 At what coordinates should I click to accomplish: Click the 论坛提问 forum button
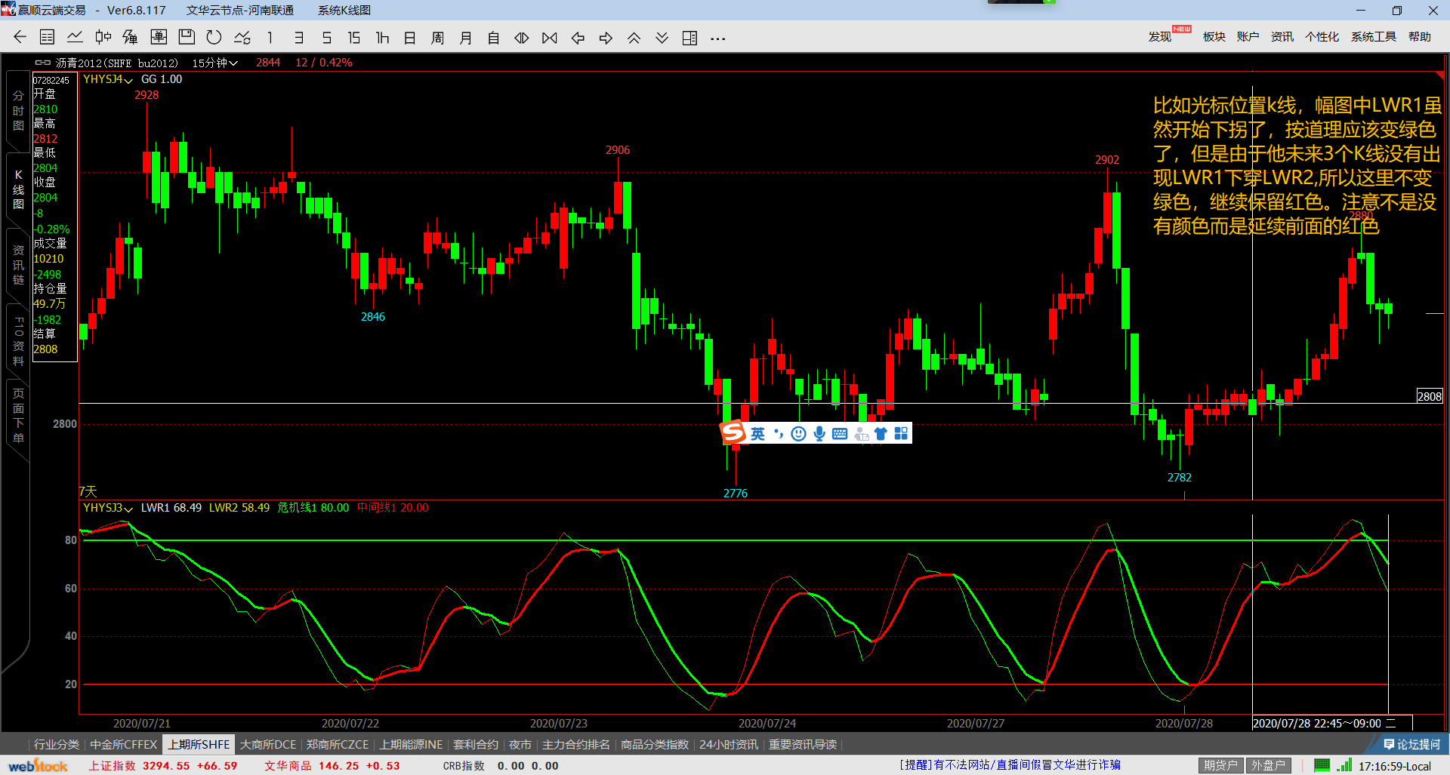pyautogui.click(x=1411, y=745)
